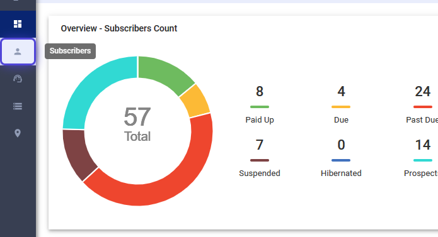Screen dimensions: 438x237
Task: Click the Past Due count of 24
Action: pos(423,91)
